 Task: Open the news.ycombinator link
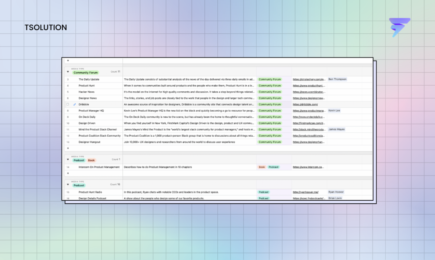pos(309,92)
